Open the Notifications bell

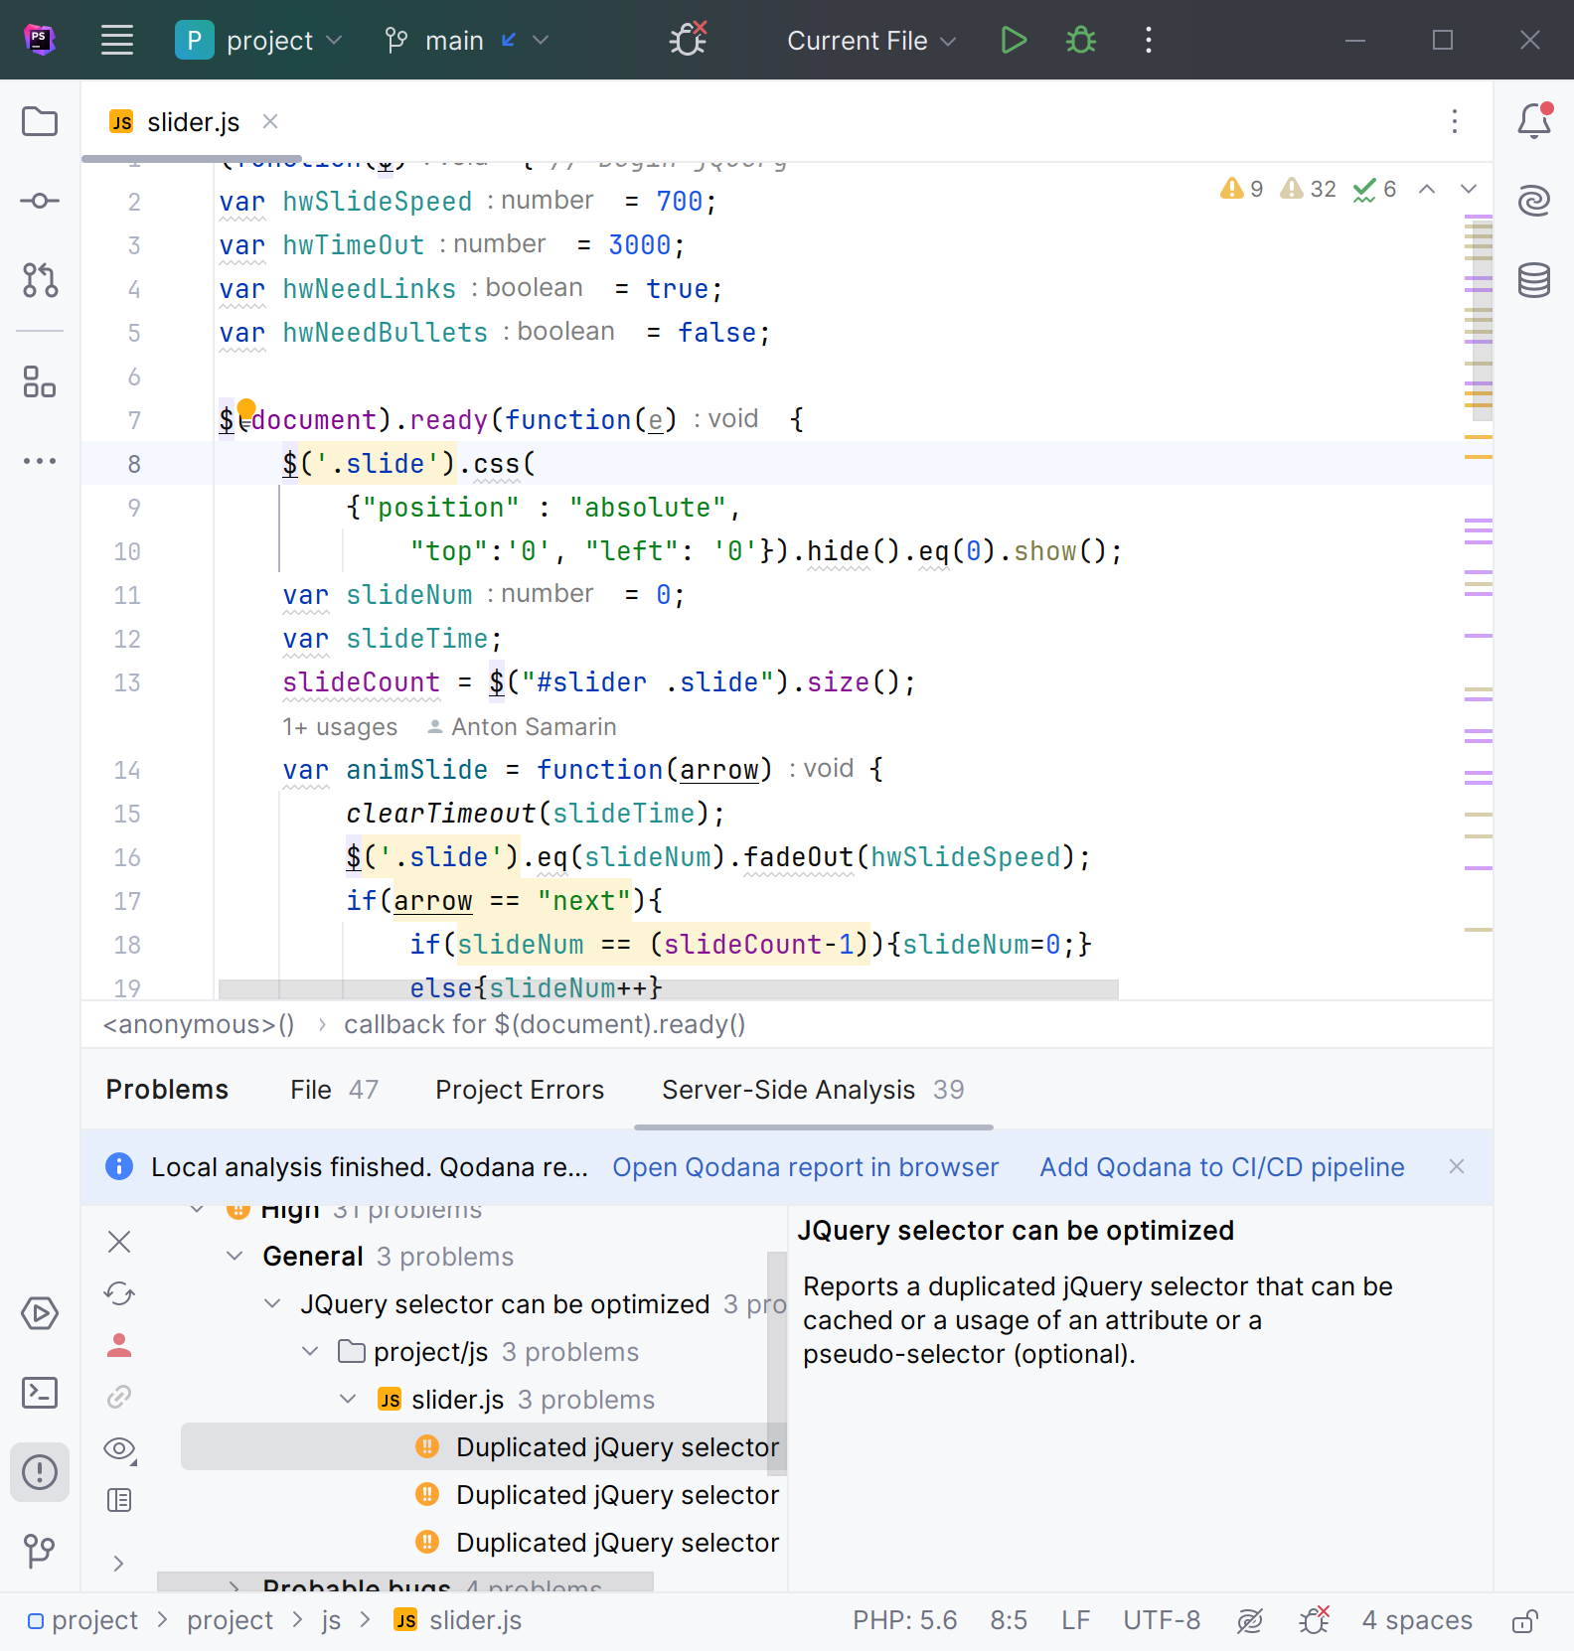[x=1534, y=121]
